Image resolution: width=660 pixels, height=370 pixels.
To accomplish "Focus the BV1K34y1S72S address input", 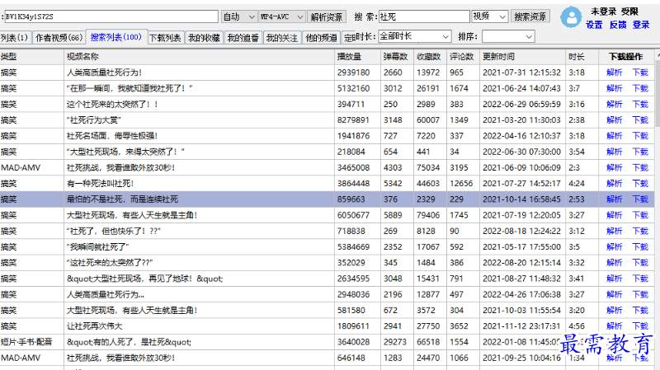I will tap(111, 16).
